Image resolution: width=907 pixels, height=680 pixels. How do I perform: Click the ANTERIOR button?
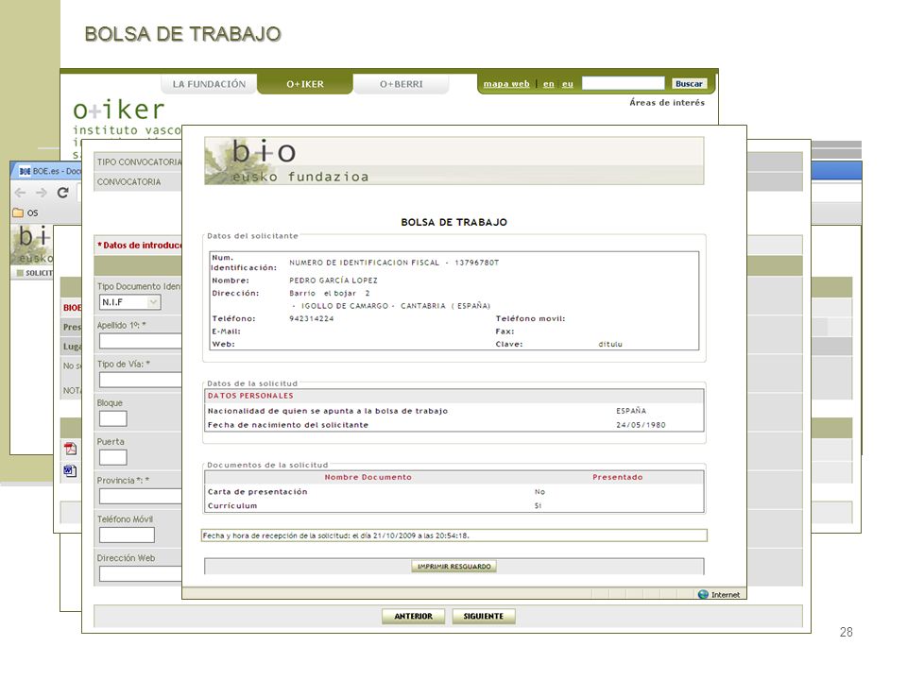(414, 617)
